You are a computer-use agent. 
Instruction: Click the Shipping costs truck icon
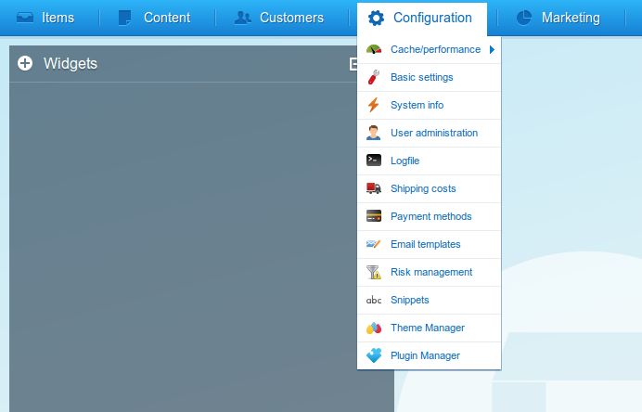(x=374, y=188)
